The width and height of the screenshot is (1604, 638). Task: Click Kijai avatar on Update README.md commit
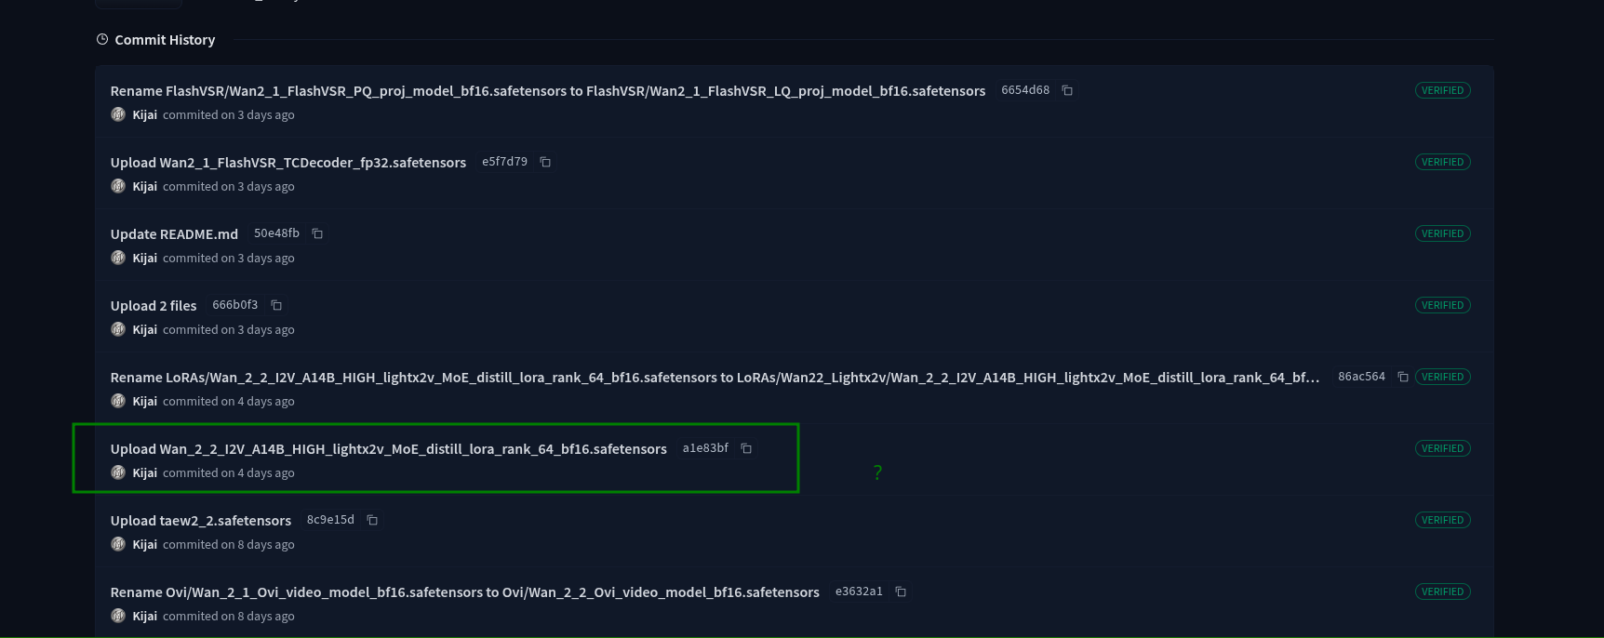118,258
